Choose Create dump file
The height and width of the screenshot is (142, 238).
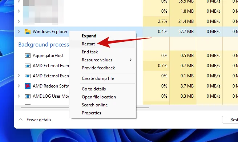tap(98, 78)
